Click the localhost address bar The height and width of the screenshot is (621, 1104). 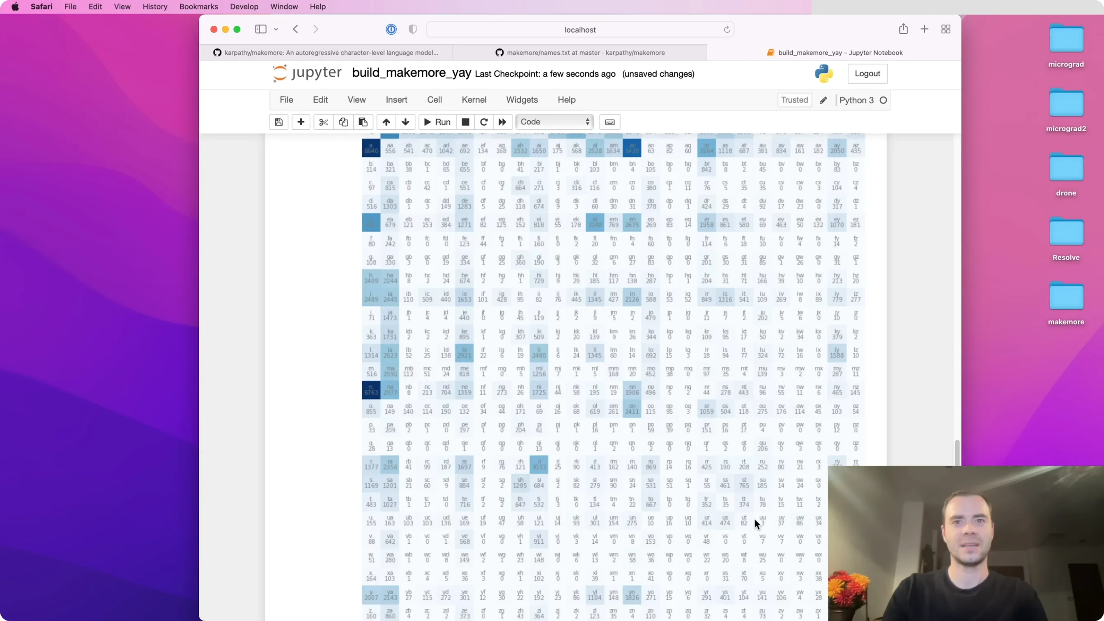click(x=580, y=30)
